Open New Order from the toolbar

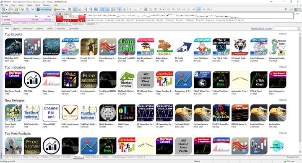point(59,9)
